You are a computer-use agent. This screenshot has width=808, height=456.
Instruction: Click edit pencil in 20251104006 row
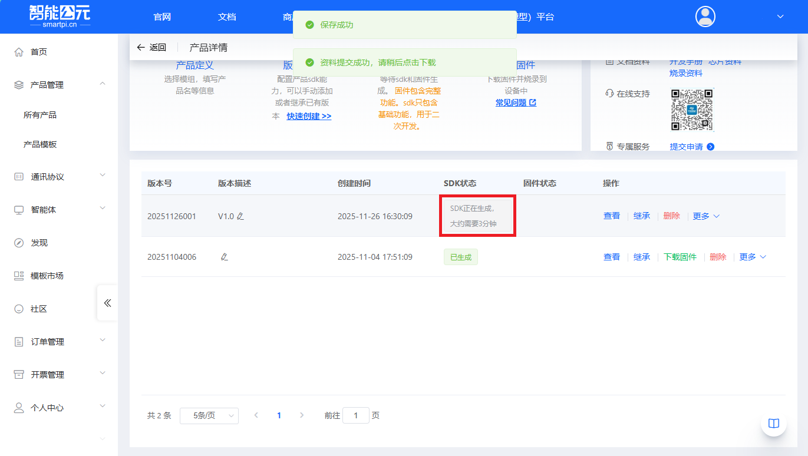(224, 257)
